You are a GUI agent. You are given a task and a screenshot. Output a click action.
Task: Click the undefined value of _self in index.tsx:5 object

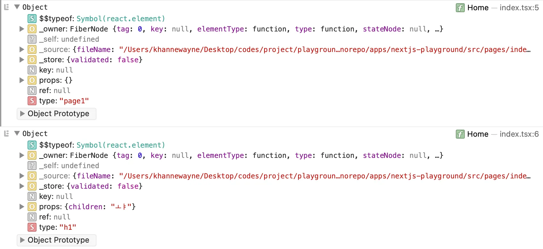pos(80,39)
